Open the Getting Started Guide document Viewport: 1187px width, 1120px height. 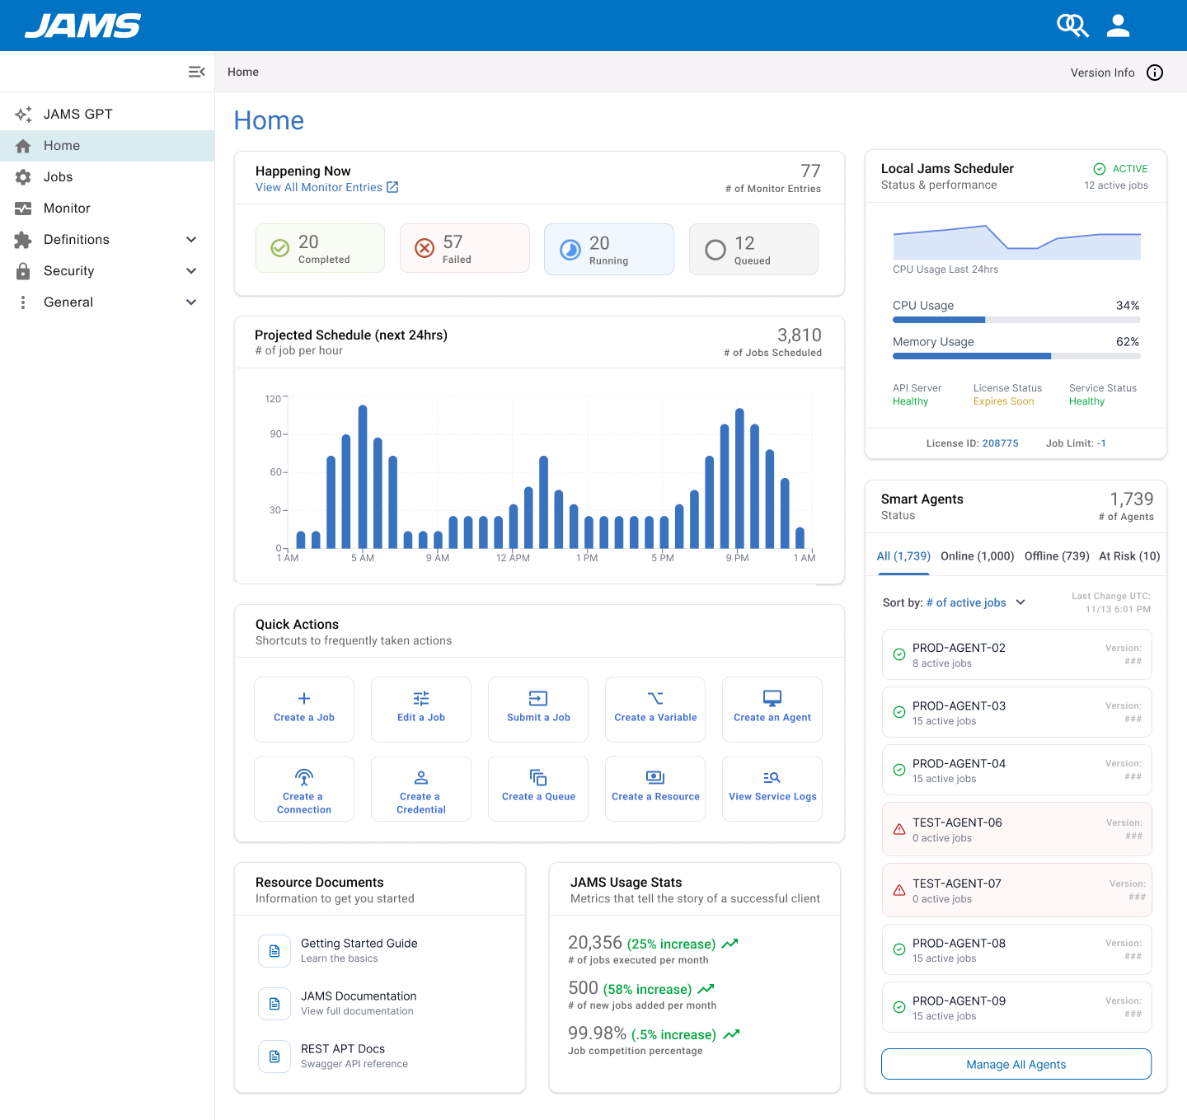[359, 944]
